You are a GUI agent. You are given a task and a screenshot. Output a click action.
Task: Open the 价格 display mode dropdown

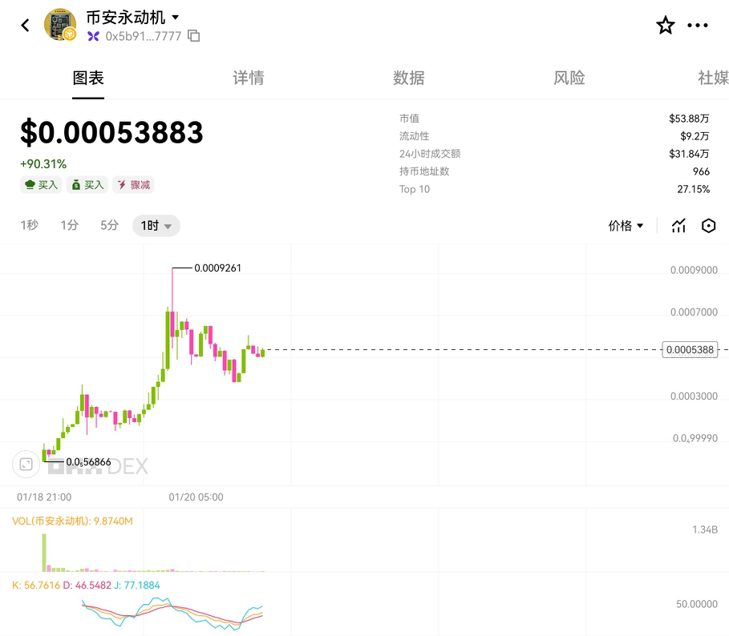click(x=626, y=226)
